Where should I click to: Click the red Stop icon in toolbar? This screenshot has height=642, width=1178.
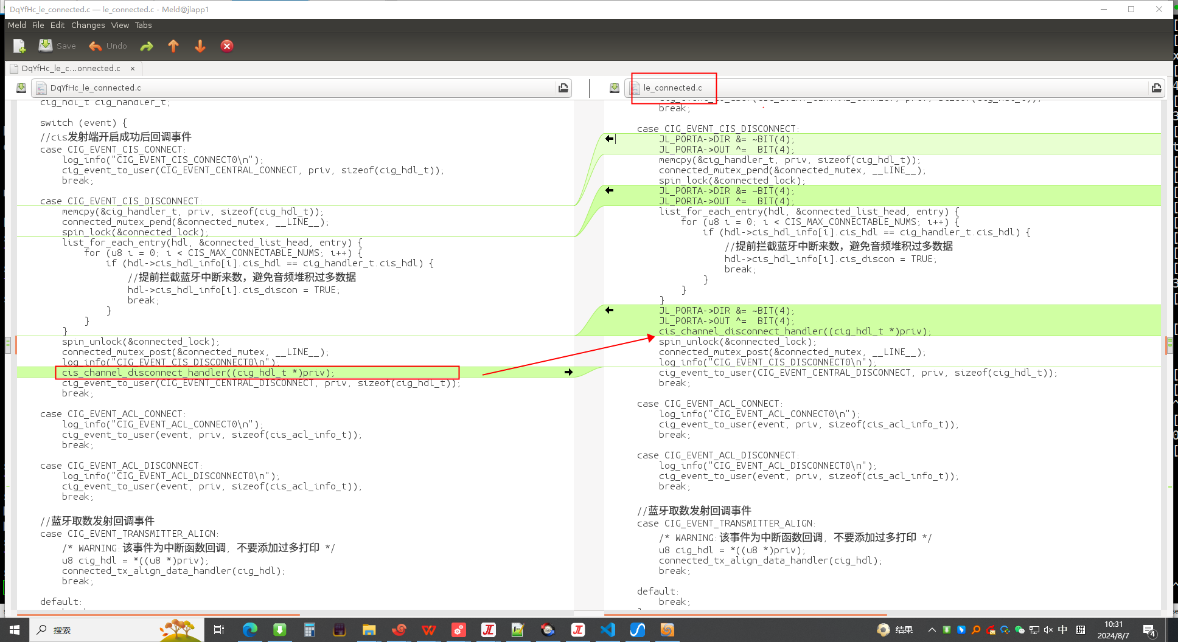coord(227,46)
